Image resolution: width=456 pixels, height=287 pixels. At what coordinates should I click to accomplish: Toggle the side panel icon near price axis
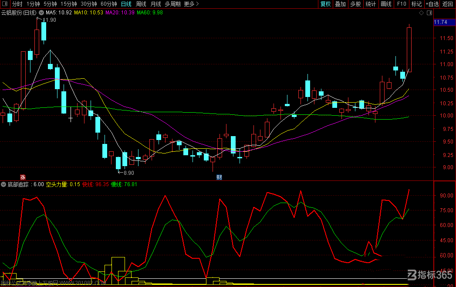click(x=429, y=13)
